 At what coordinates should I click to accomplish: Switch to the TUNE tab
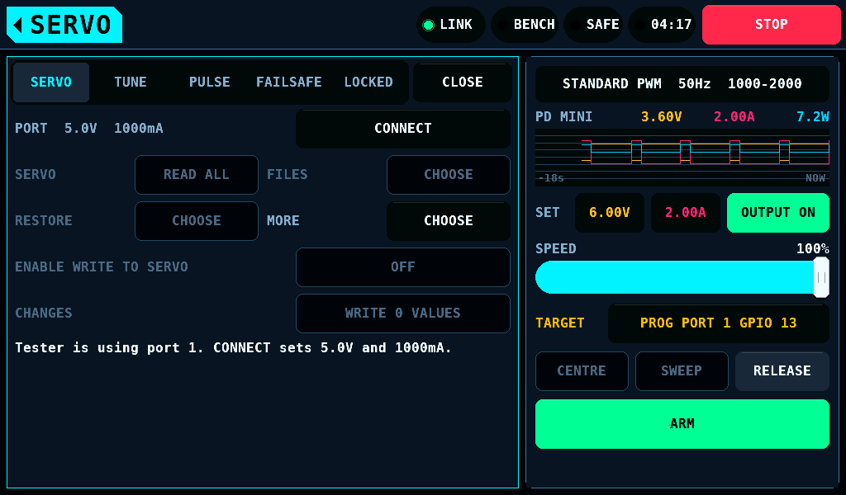coord(130,82)
